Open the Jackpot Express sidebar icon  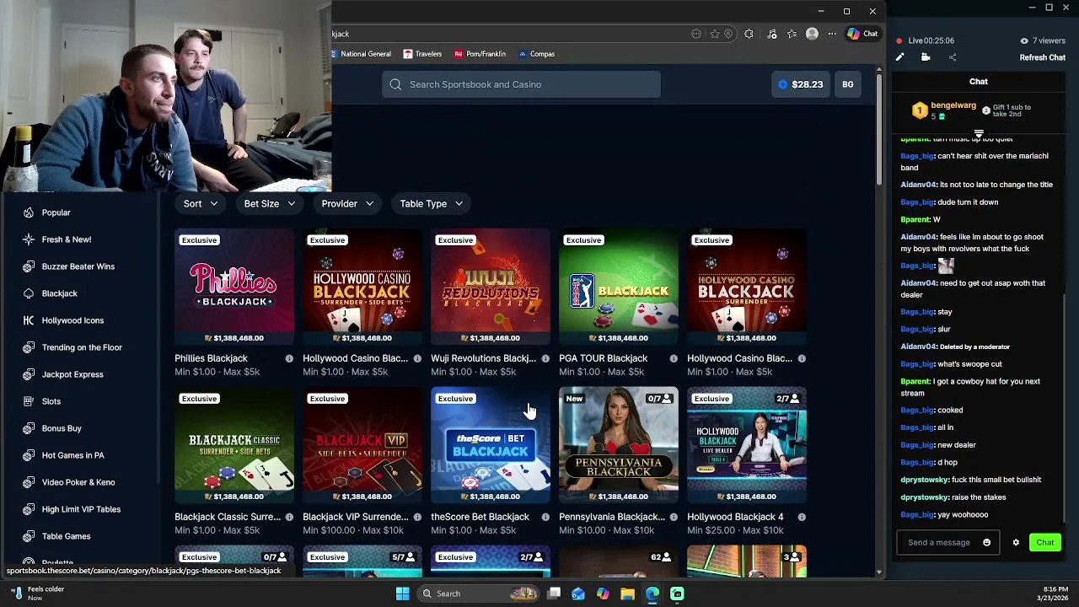(29, 374)
